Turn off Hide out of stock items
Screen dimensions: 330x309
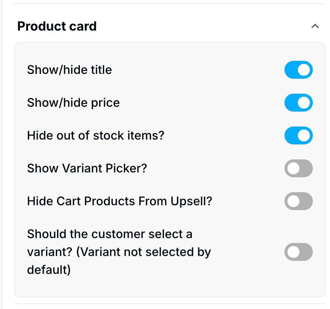pos(298,136)
